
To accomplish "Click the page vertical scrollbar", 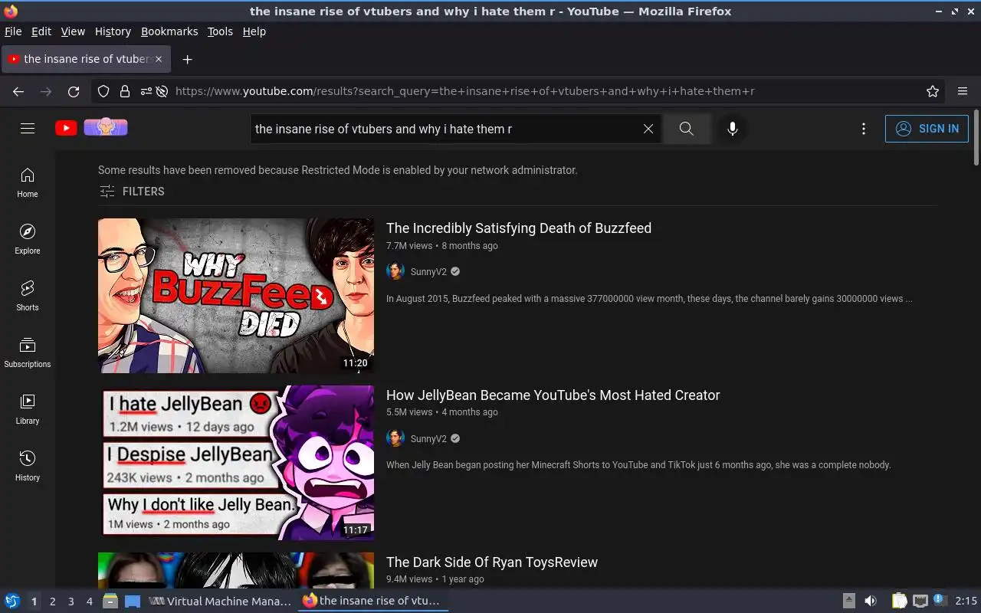I will coord(976,138).
